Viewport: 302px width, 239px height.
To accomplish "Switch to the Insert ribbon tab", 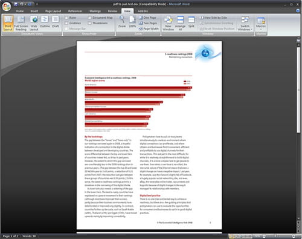I will tap(34, 11).
